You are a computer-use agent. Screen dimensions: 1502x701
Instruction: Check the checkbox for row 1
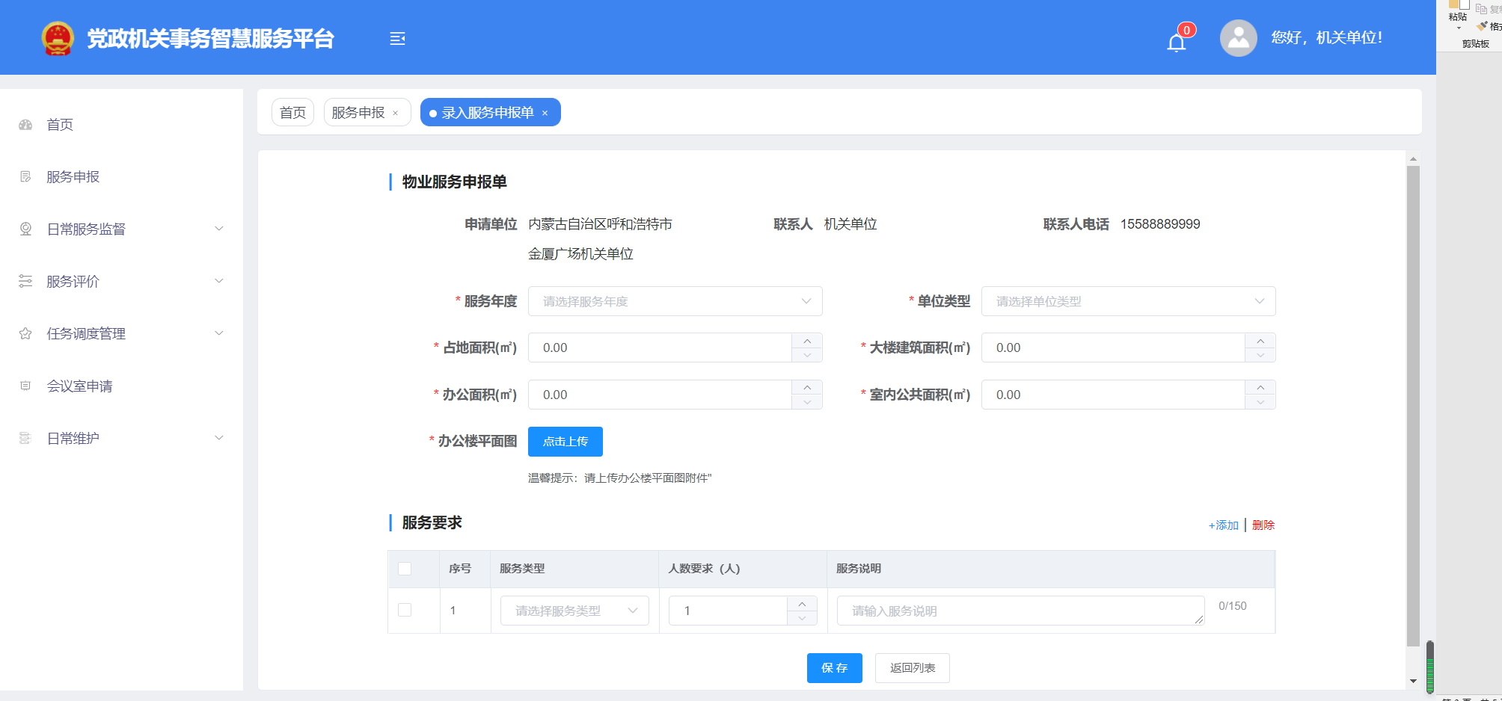(405, 610)
